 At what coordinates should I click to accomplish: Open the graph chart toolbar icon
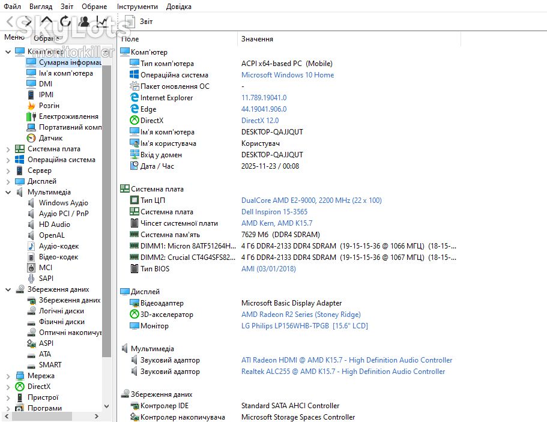point(102,22)
